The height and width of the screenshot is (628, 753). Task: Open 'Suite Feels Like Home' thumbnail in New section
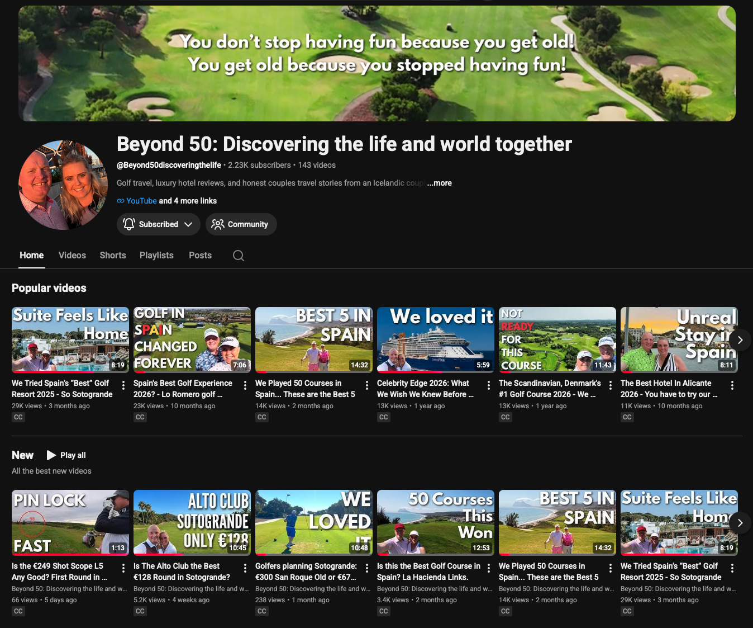[679, 523]
